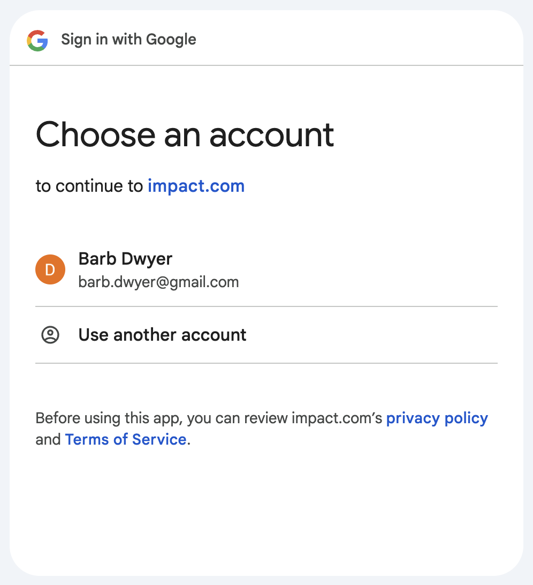Choose the barb.dwyer@gmail.com email address
Screen dimensions: 533x585
[x=158, y=282]
